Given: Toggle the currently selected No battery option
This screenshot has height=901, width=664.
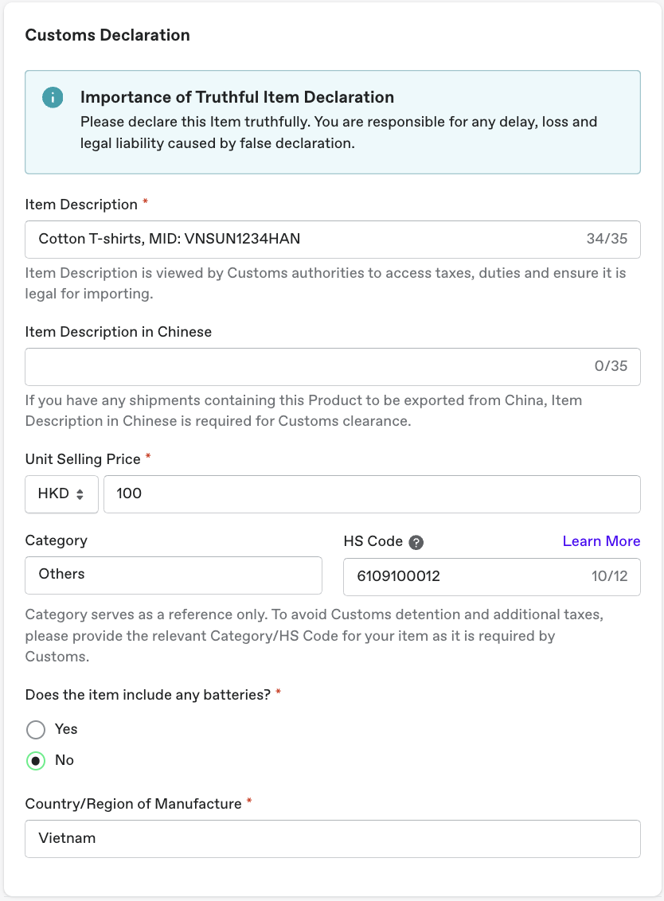Looking at the screenshot, I should 35,760.
